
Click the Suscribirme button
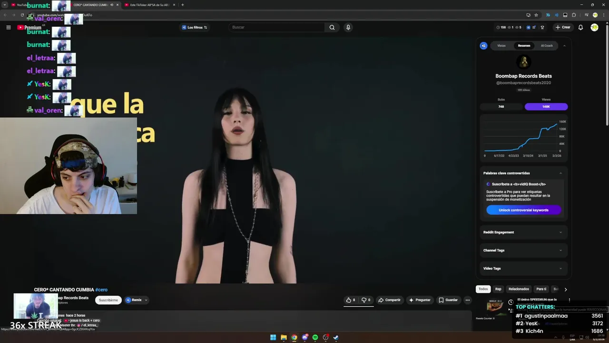[108, 300]
